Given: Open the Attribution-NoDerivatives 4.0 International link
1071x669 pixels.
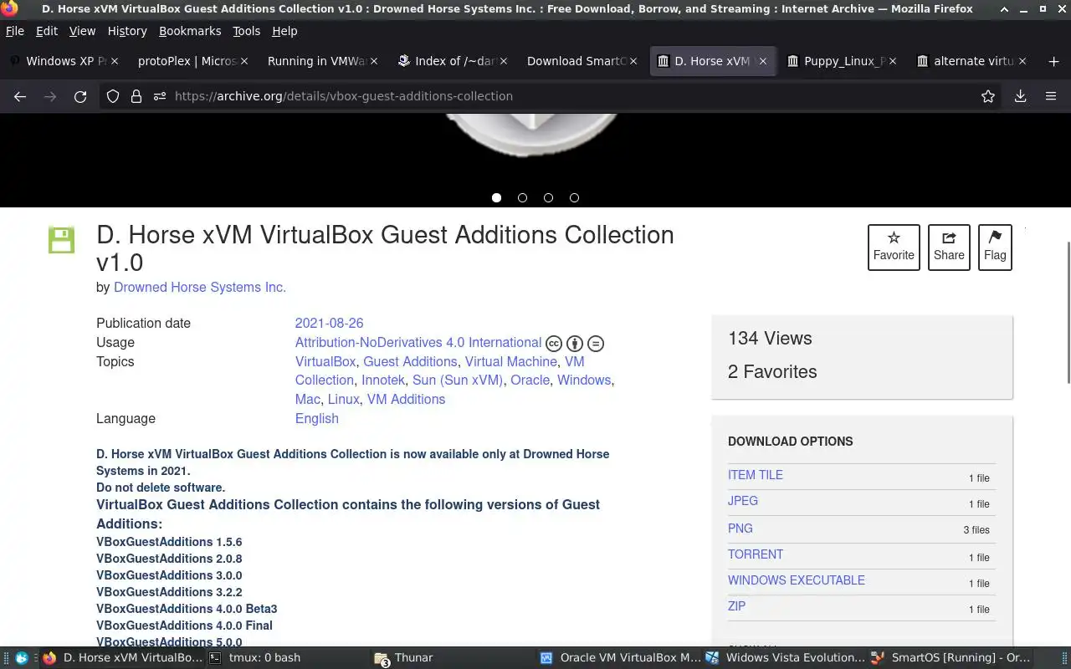Looking at the screenshot, I should [418, 343].
